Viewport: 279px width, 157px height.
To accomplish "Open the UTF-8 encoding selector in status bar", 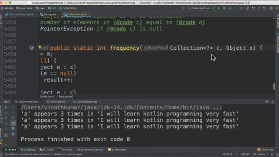I will [245, 154].
